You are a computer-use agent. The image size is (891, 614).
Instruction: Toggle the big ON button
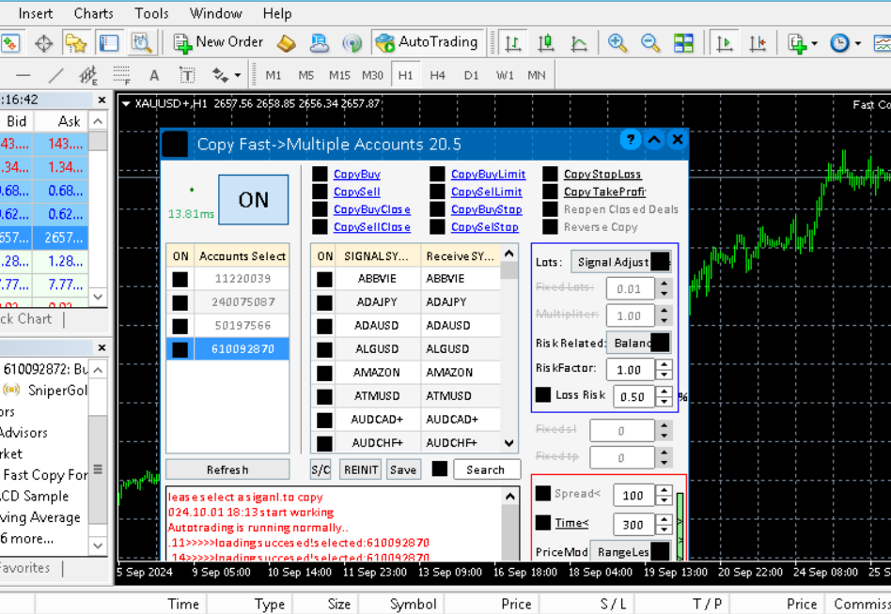click(x=254, y=200)
